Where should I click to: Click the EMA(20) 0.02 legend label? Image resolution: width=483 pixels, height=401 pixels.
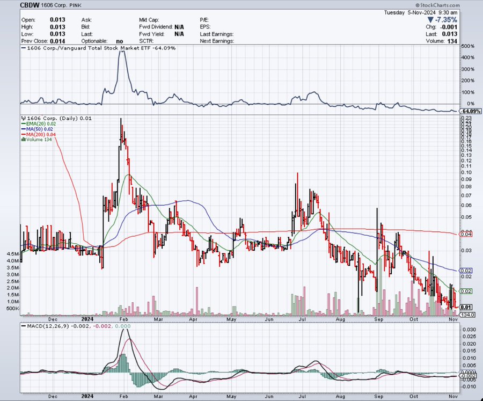tap(41, 123)
